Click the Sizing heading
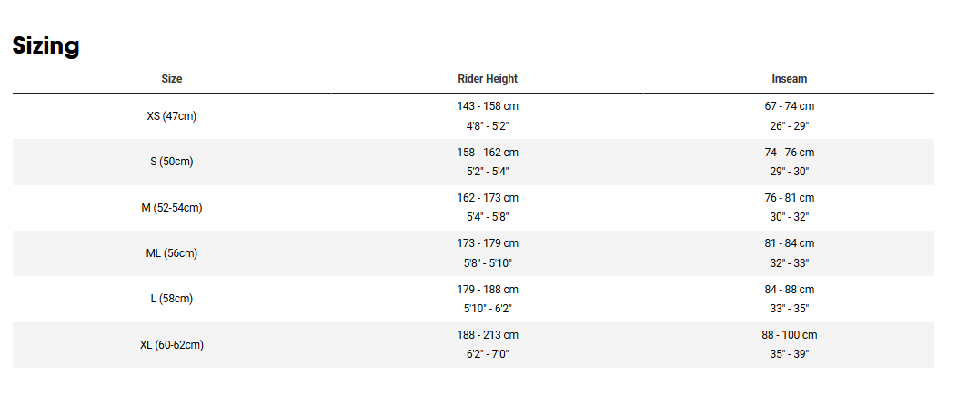The width and height of the screenshot is (957, 405). (x=46, y=45)
